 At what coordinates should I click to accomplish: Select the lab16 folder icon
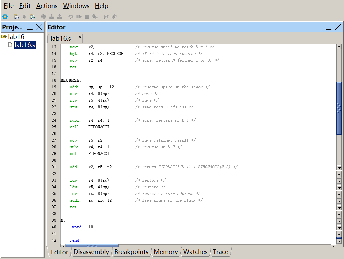4,36
